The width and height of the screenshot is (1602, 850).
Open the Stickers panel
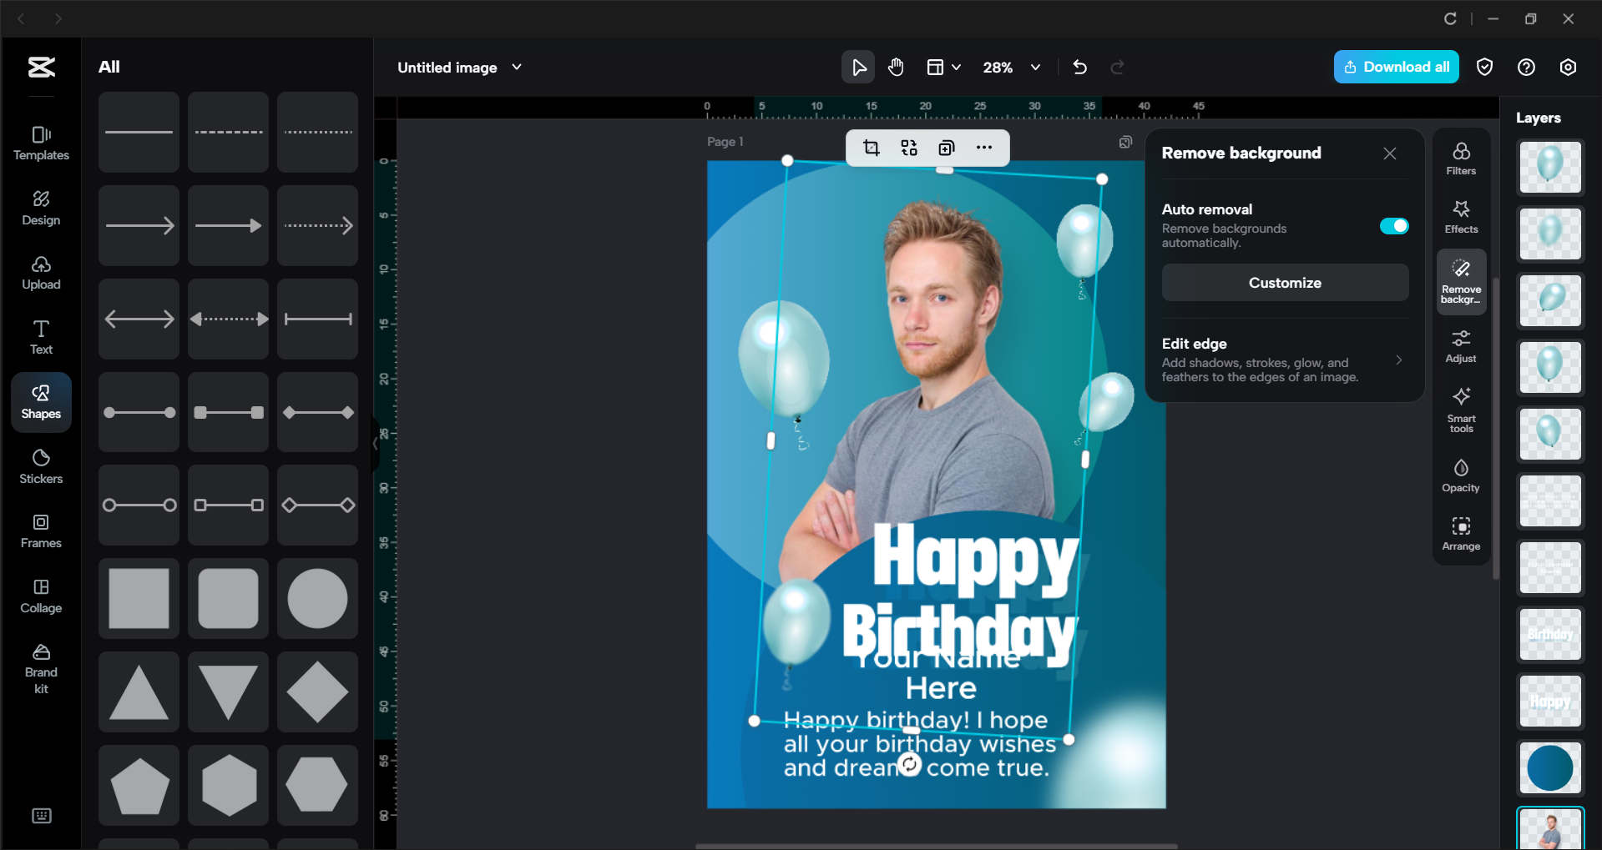click(40, 466)
